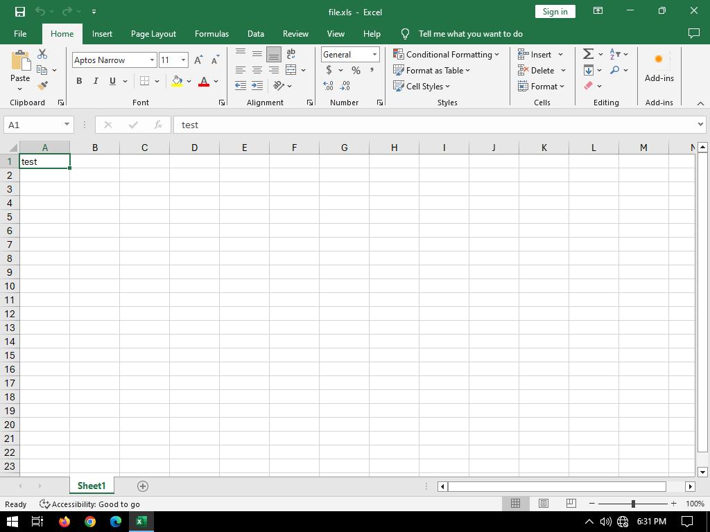Open the font name dropdown
Screen dimensions: 710x532
click(152, 60)
